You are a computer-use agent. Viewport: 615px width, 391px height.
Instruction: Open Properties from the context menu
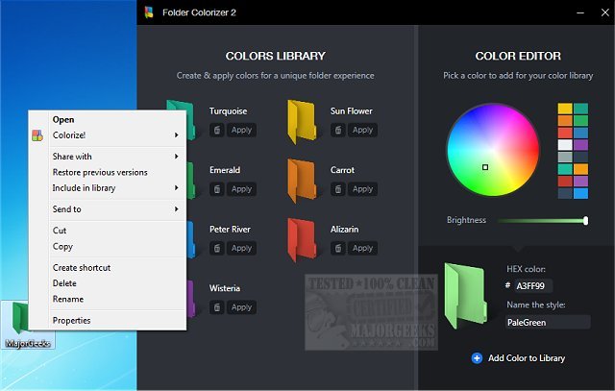pyautogui.click(x=71, y=321)
